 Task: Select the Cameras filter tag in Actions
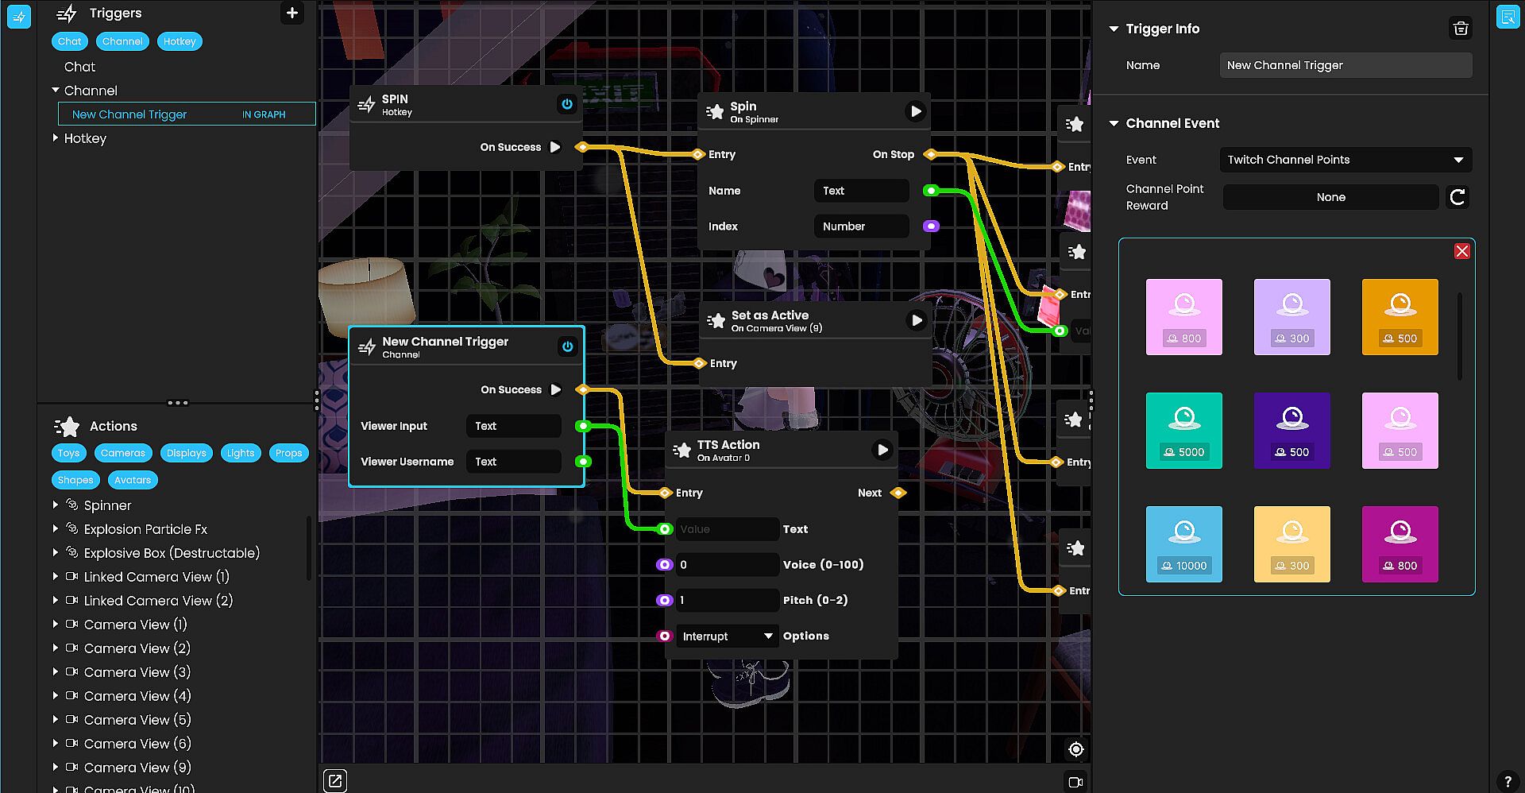pyautogui.click(x=123, y=453)
